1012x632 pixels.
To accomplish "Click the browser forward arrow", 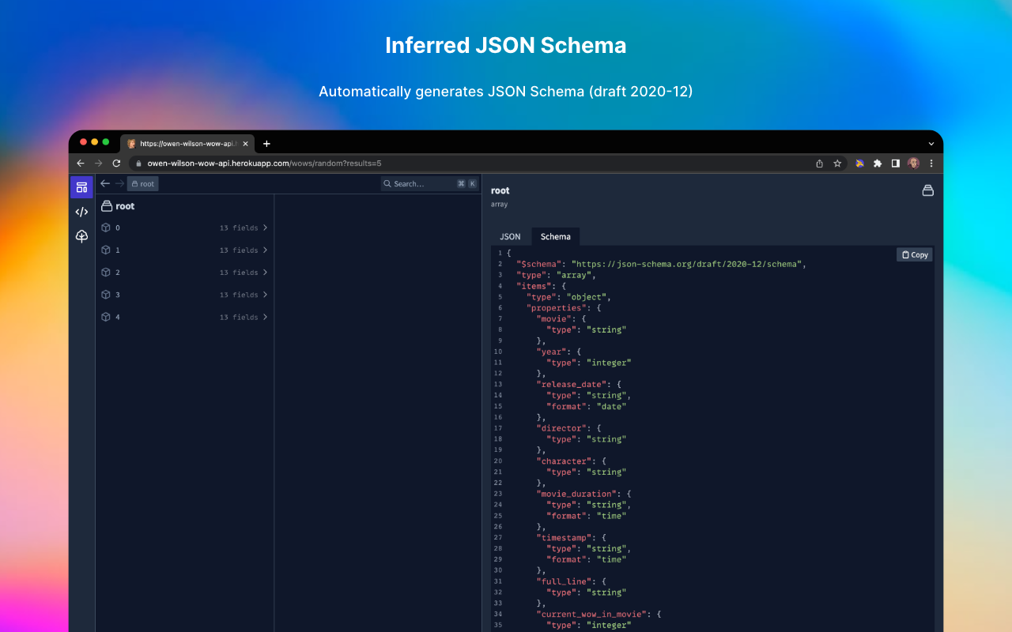I will point(98,163).
